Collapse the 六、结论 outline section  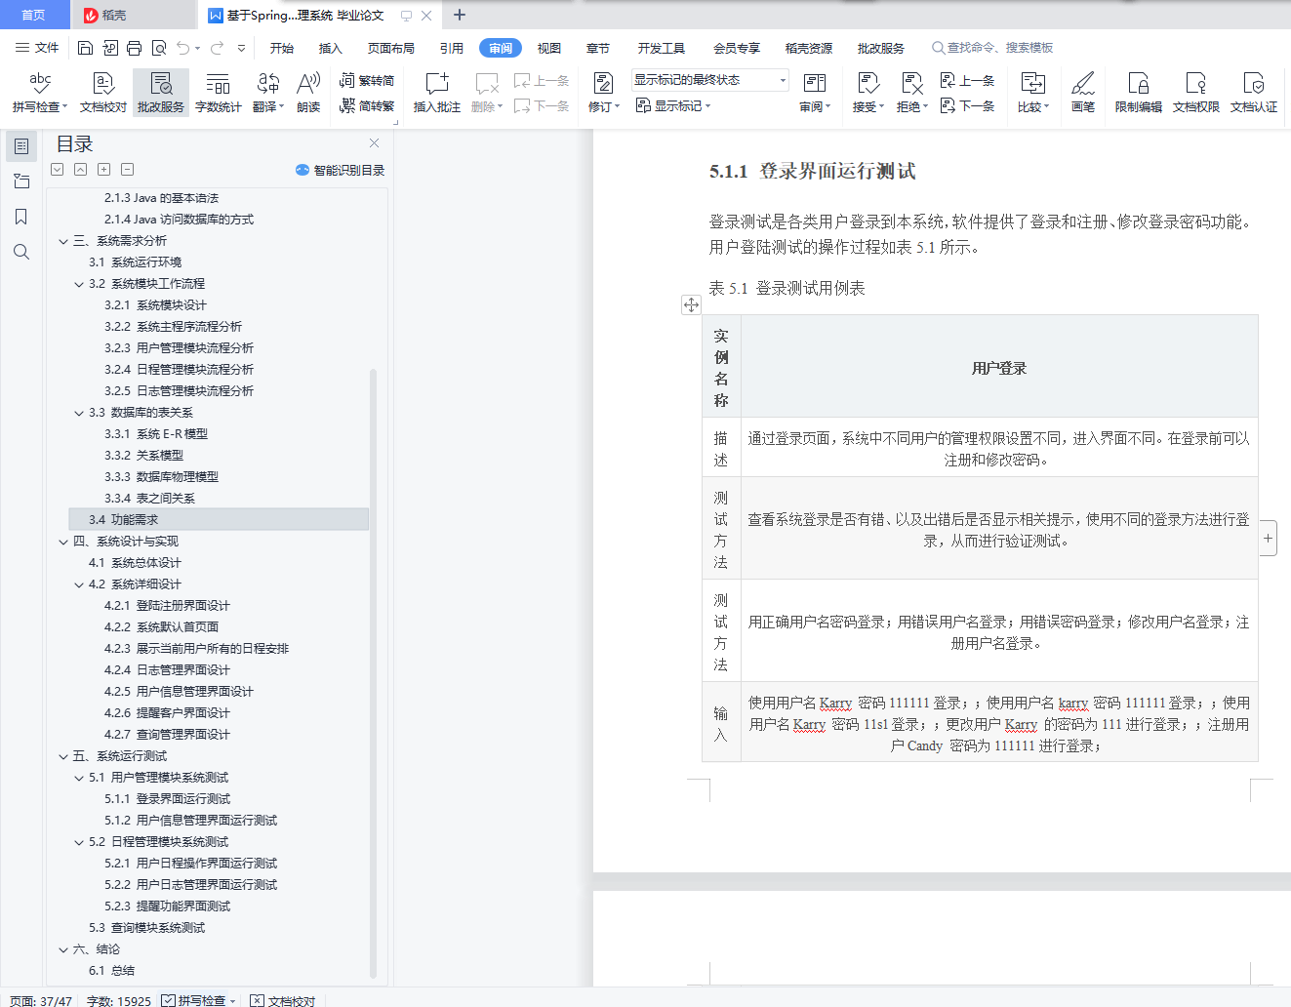(63, 949)
